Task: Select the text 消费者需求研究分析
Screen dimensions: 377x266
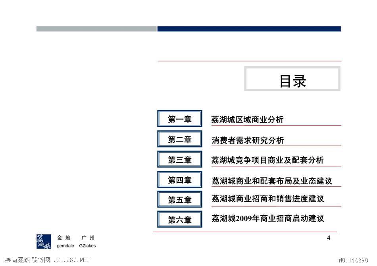Action: [x=248, y=140]
